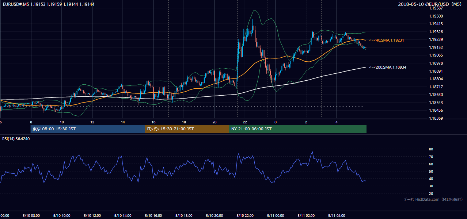Click the HistData.com data credit text
Viewport: 467px width, 219px height.
(433, 199)
